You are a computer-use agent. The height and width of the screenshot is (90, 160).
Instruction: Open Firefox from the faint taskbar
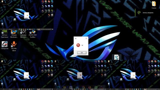pos(89,87)
